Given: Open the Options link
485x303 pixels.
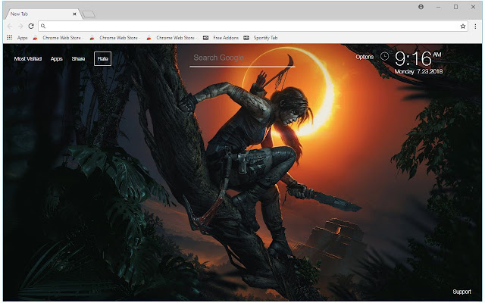Looking at the screenshot, I should coord(365,57).
